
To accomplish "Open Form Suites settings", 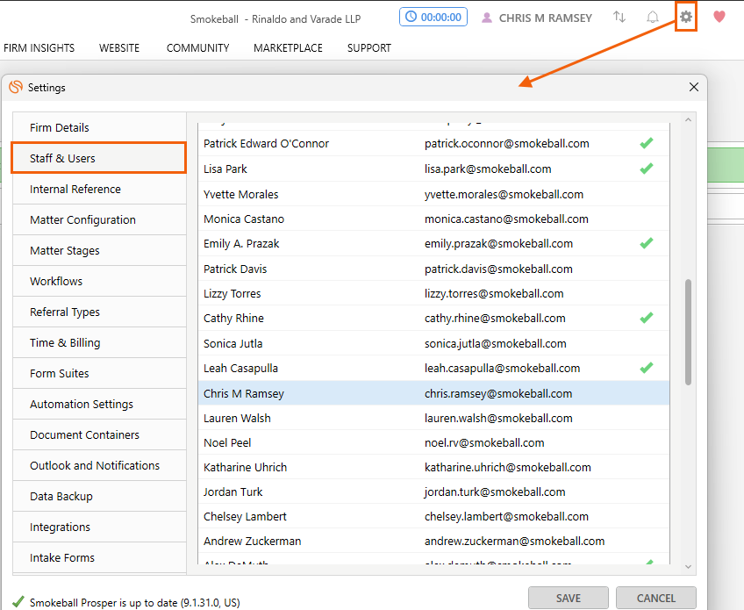I will pos(99,374).
